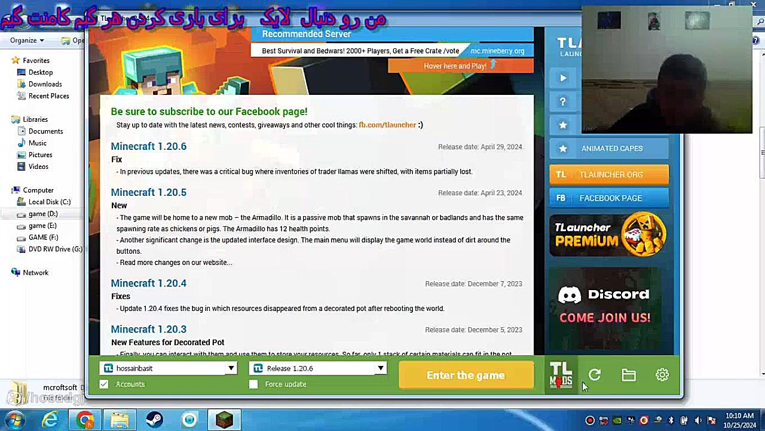765x431 pixels.
Task: Click the Minecraft block icon on the taskbar
Action: click(224, 420)
